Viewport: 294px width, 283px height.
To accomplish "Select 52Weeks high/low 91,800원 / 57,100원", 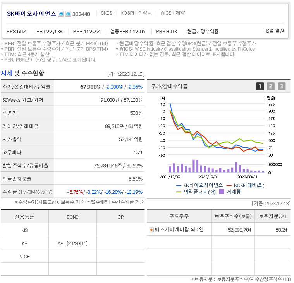I will pos(122,100).
